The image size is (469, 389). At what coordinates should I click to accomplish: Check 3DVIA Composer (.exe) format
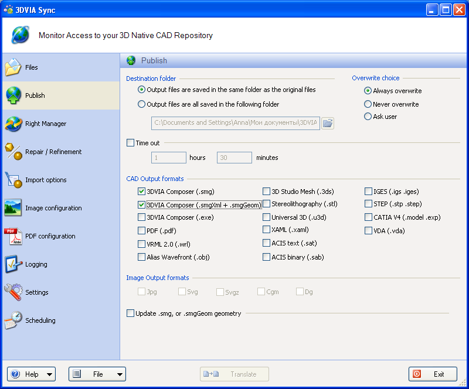coord(141,217)
